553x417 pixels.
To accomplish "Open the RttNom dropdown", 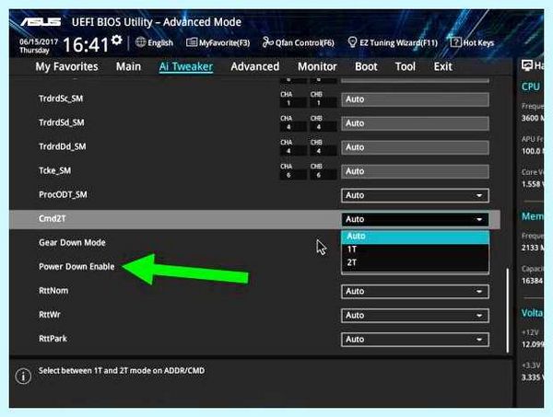I will point(415,291).
